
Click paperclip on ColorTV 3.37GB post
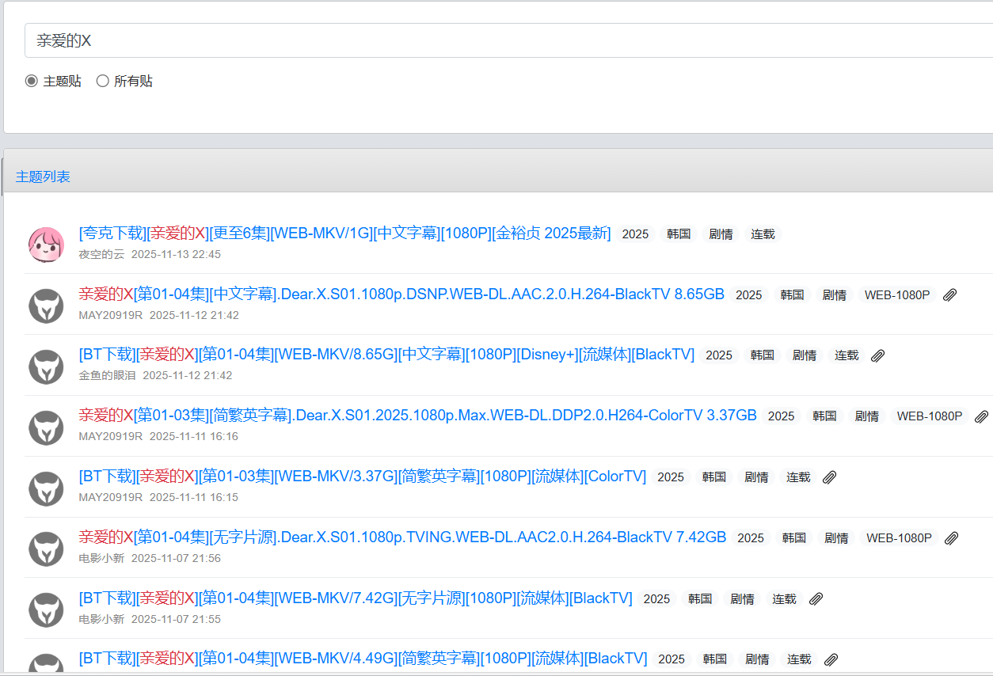tap(981, 416)
